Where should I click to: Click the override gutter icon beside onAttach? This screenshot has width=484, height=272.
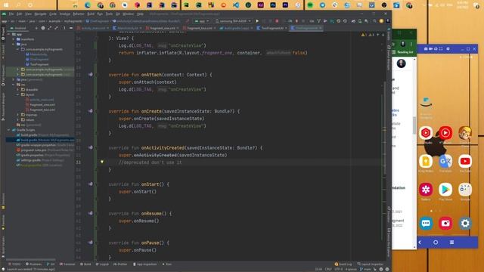point(91,75)
